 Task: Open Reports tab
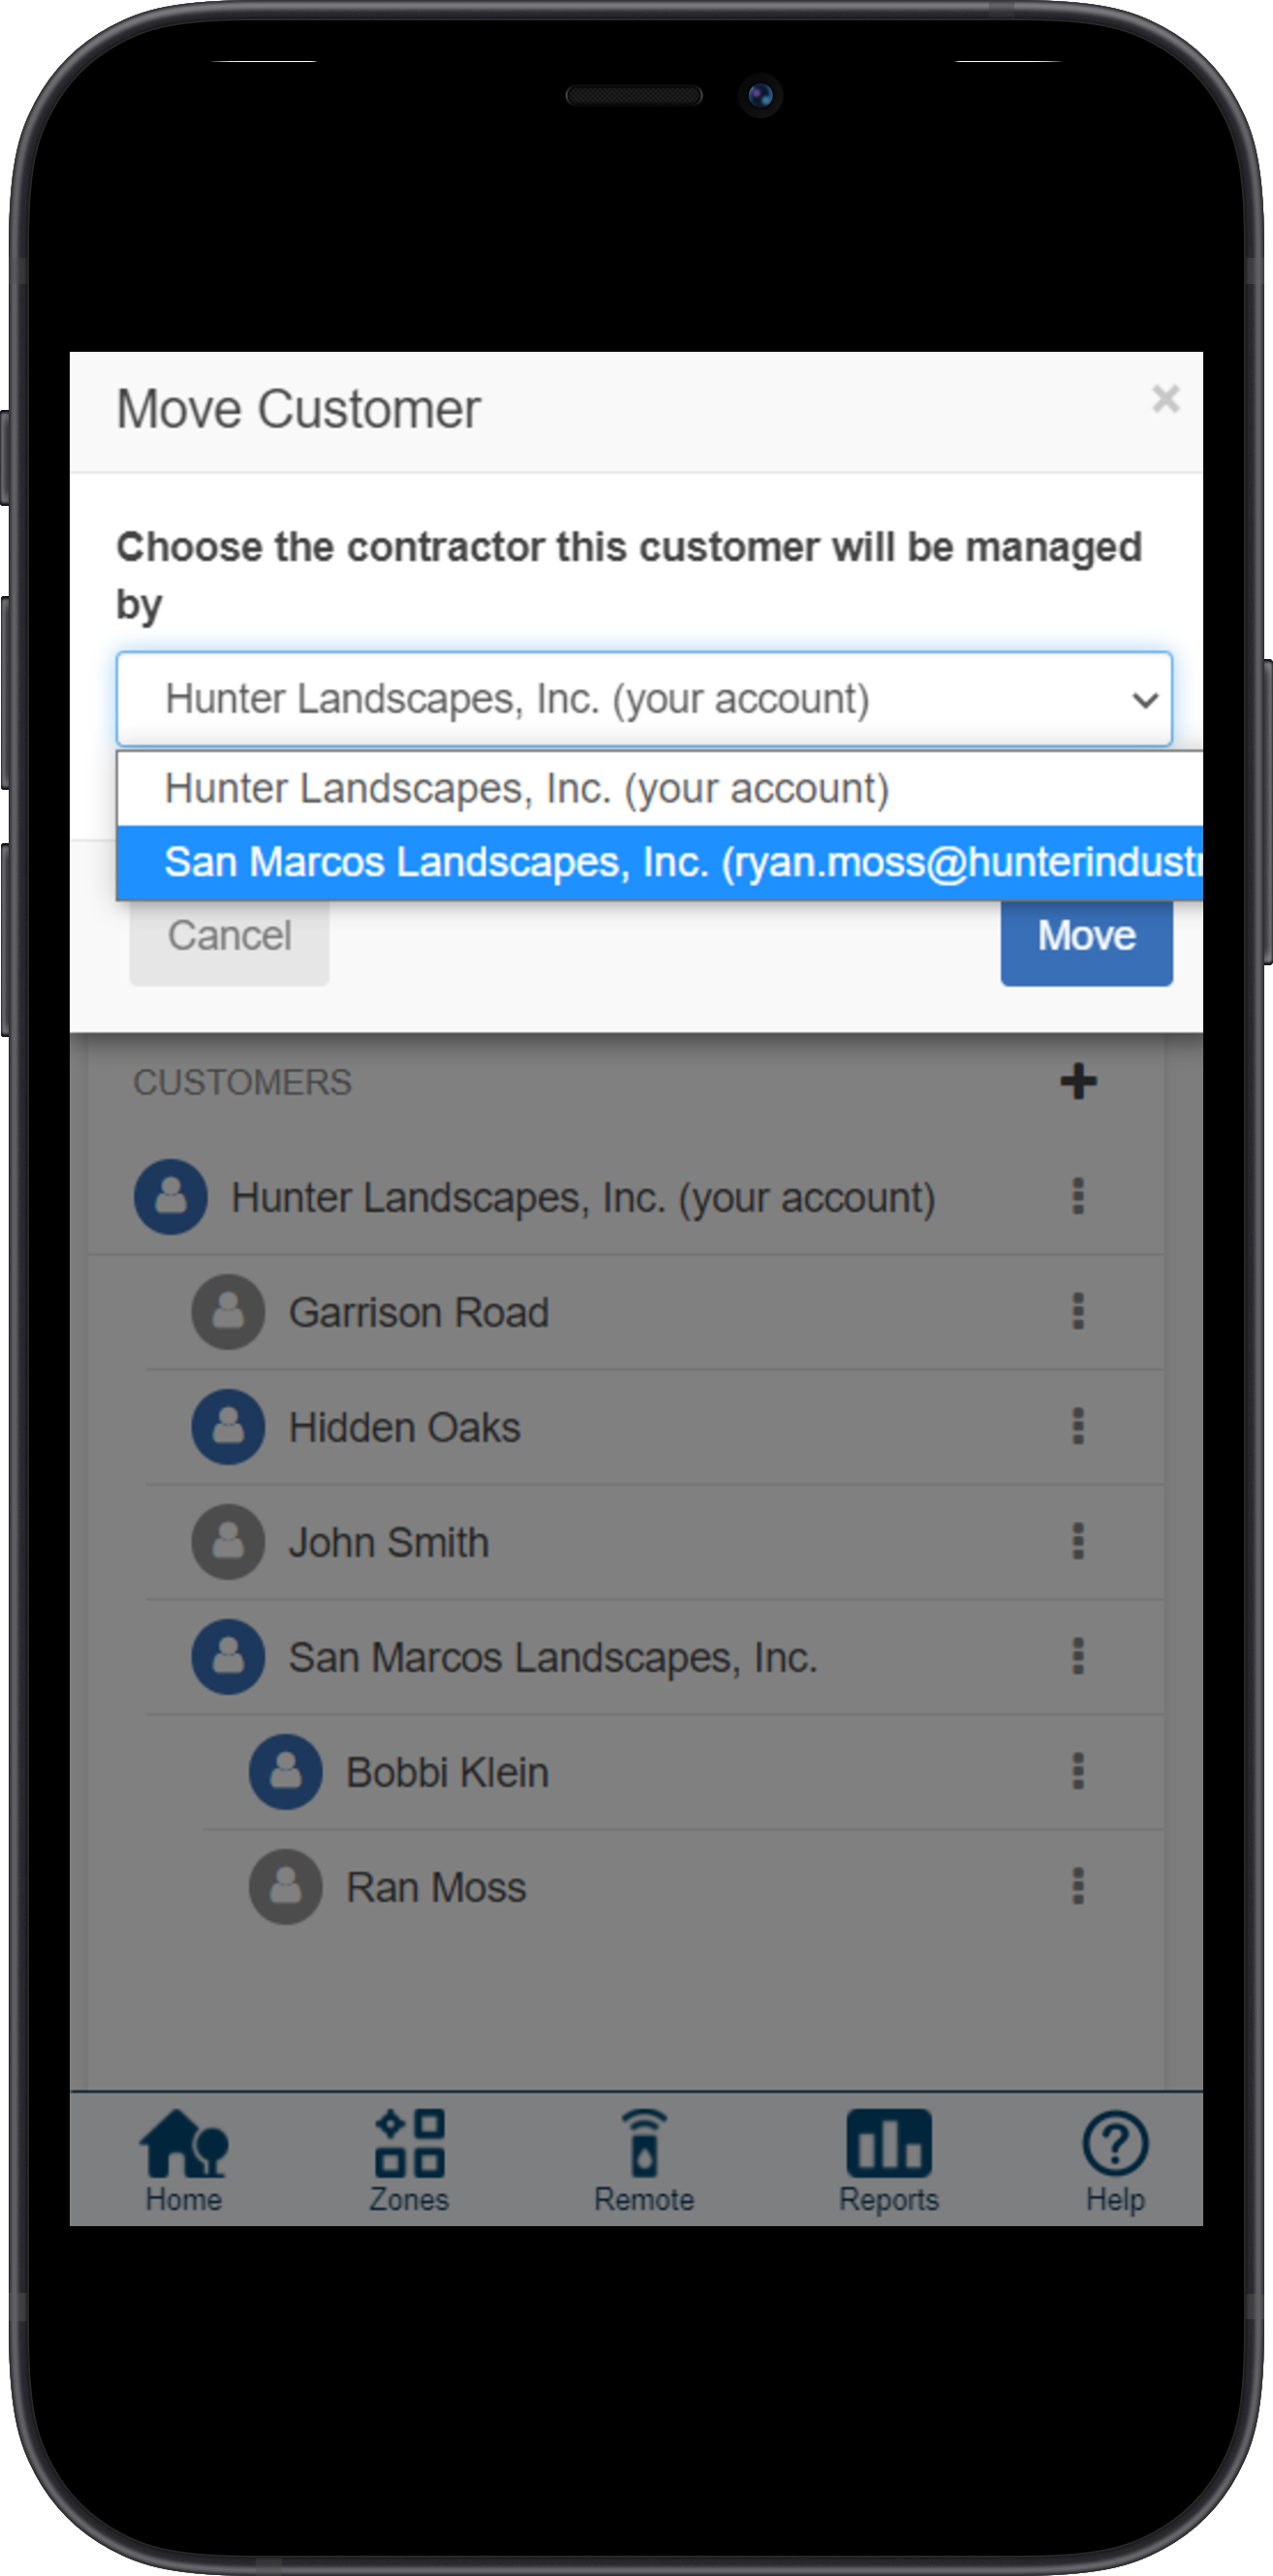(888, 2160)
